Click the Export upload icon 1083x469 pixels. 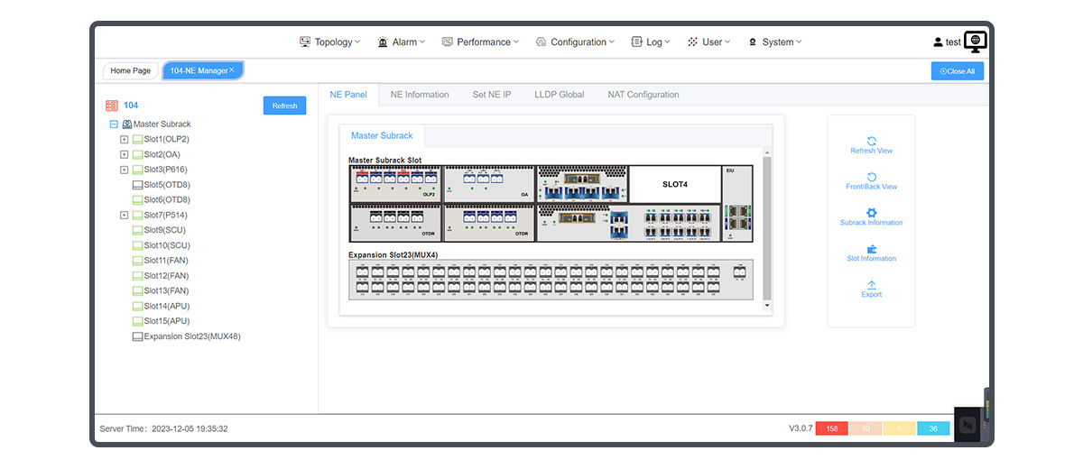pyautogui.click(x=871, y=285)
